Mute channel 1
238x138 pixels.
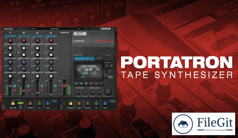click(15, 90)
